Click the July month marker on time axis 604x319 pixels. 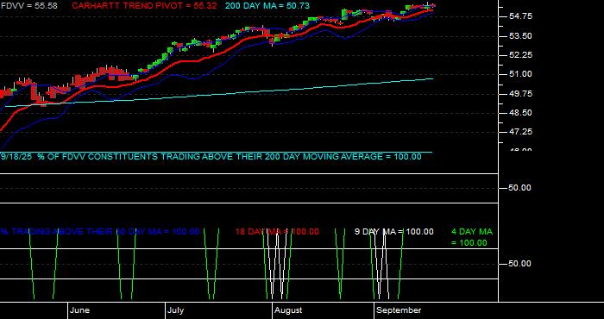click(x=176, y=310)
